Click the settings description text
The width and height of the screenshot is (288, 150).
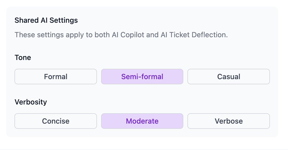click(121, 35)
